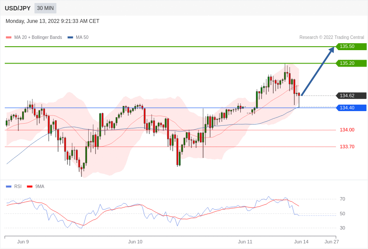Click the MA 20 Bollinger Bands legend swatch
This screenshot has width=368, height=249.
(9, 38)
